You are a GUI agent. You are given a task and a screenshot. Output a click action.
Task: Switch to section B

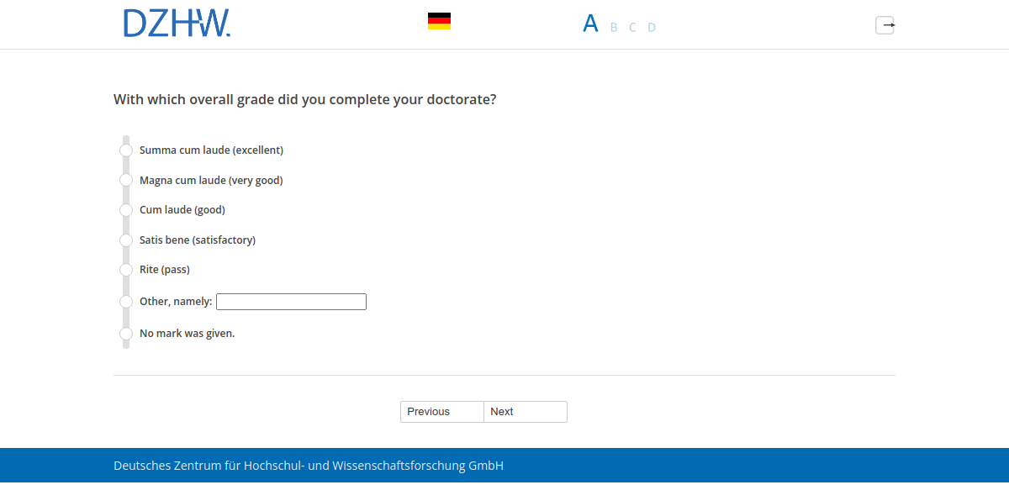point(612,27)
